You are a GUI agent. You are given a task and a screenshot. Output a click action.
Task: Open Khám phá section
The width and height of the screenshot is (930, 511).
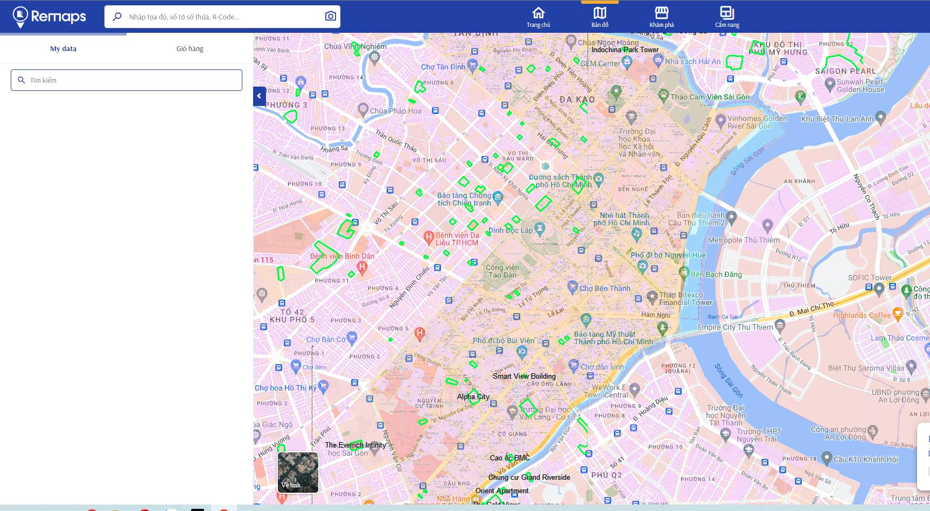(x=661, y=17)
